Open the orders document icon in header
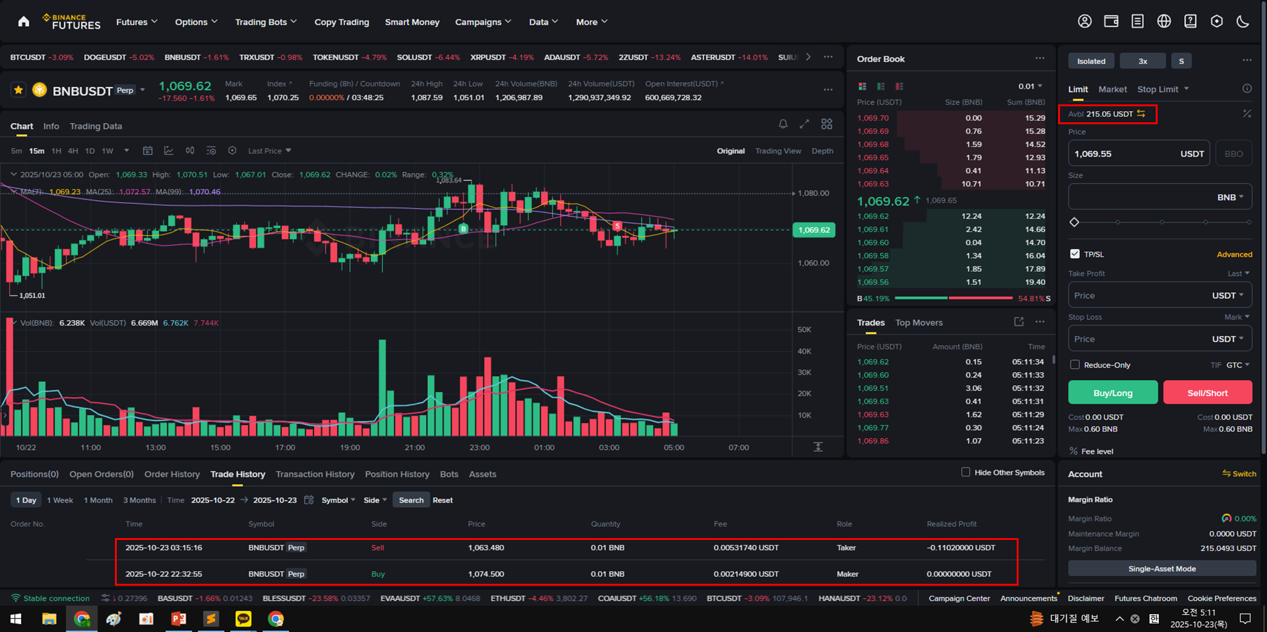Screen dimensions: 1267x632 [x=1137, y=22]
